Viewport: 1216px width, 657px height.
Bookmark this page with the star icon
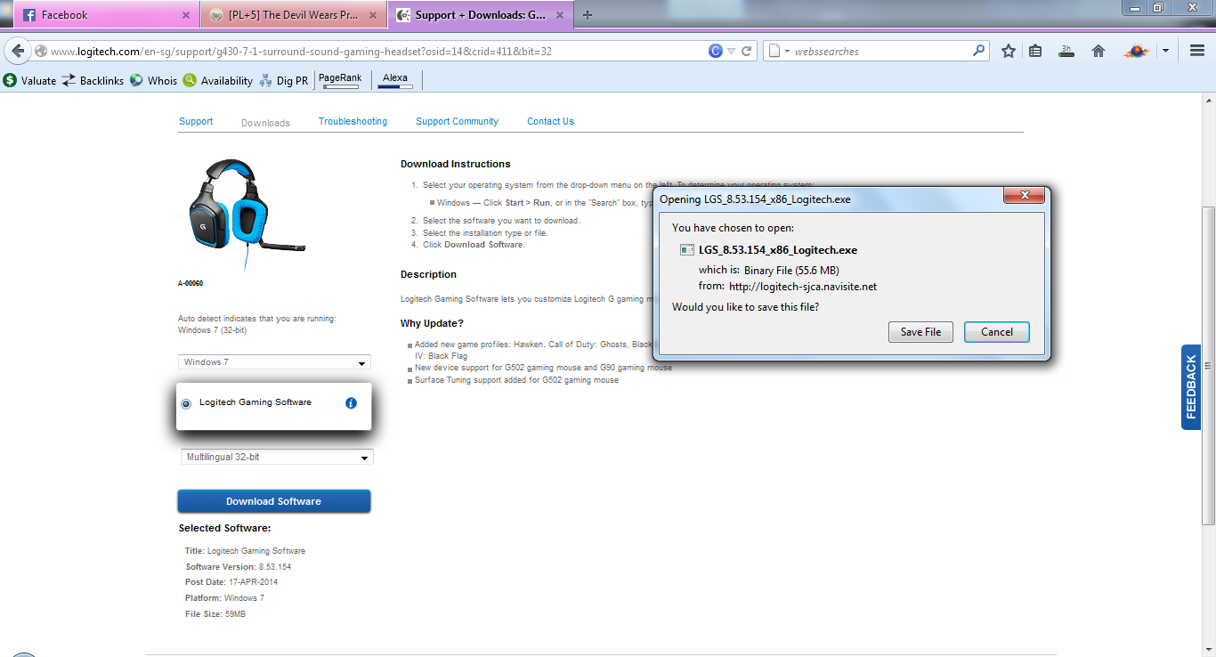(1009, 52)
